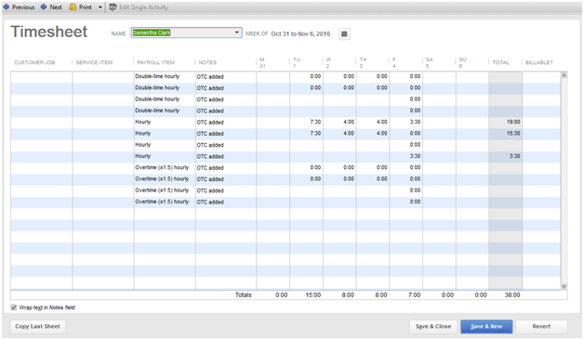Click the Tuesday totals value 15:00
This screenshot has height=340, width=584.
pyautogui.click(x=312, y=295)
